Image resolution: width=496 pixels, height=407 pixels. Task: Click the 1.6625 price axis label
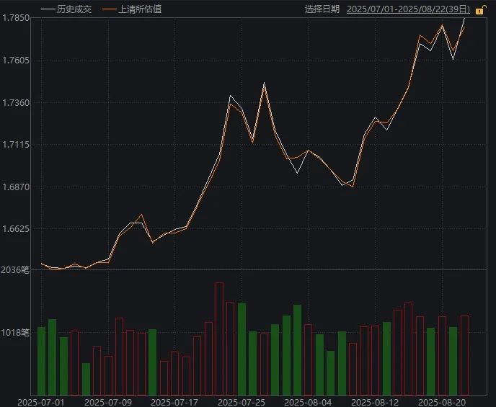[x=16, y=229]
